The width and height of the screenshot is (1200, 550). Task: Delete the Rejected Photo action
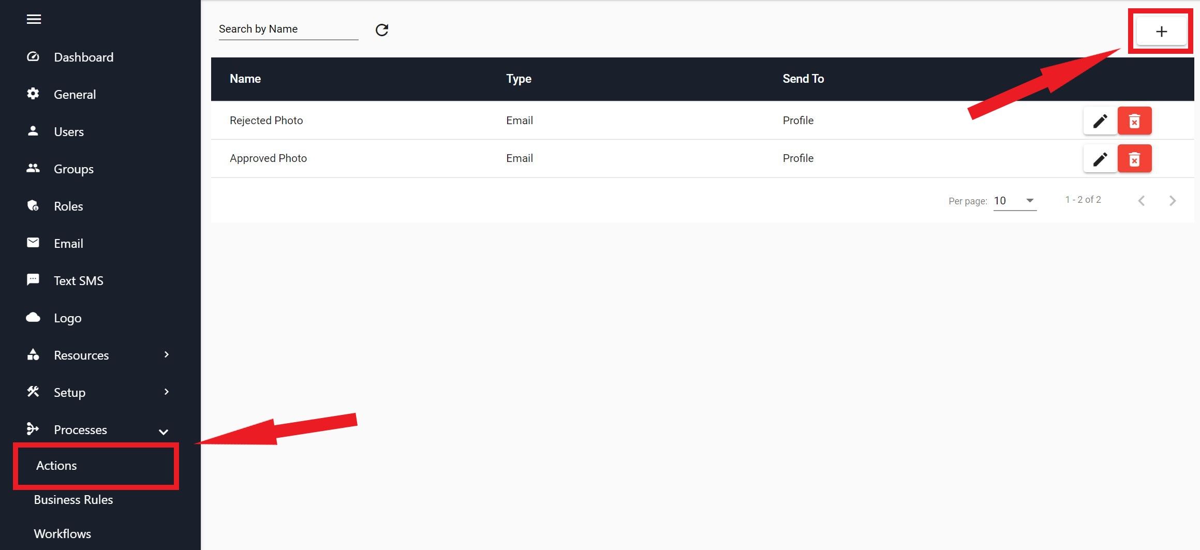1134,121
